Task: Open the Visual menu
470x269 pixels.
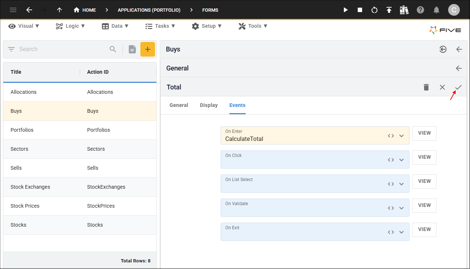Action: coord(24,26)
